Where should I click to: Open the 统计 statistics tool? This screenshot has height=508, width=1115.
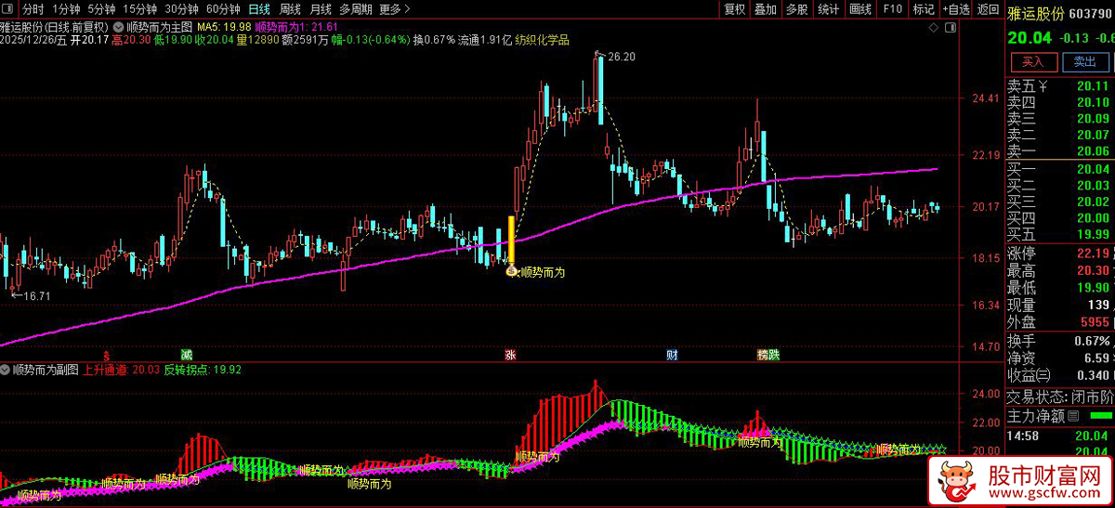[828, 9]
